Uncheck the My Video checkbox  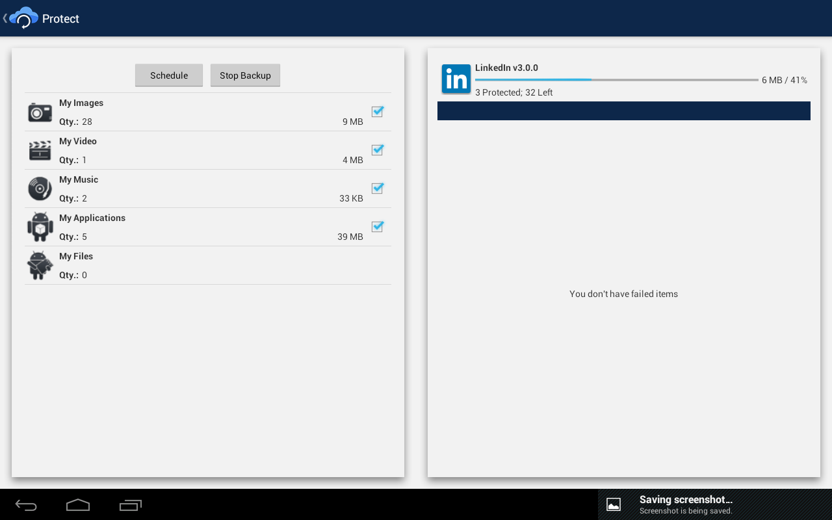click(x=377, y=149)
